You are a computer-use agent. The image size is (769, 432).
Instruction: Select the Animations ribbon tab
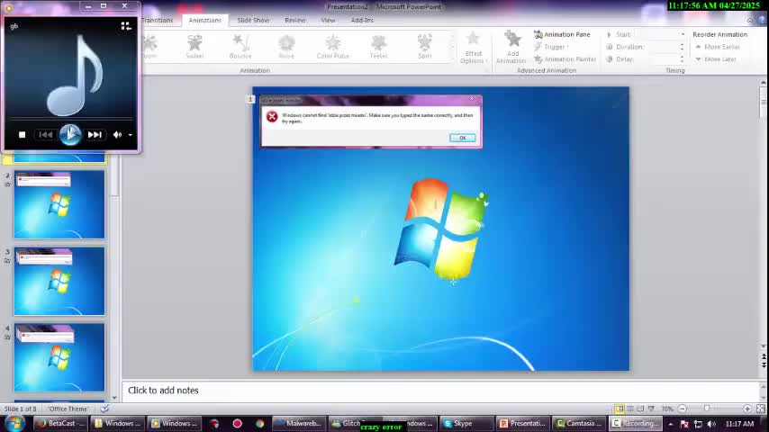click(x=205, y=20)
